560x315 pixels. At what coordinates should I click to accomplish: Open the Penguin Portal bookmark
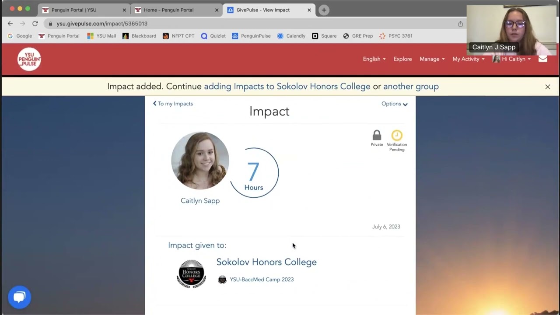(x=59, y=36)
